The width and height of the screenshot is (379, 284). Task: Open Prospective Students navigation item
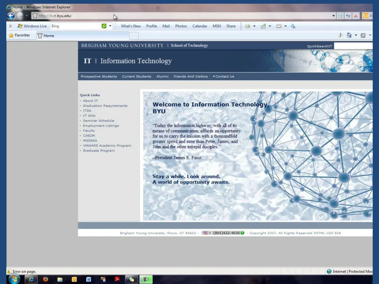[x=99, y=76]
